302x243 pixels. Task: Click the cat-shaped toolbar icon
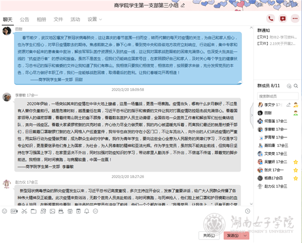point(61,211)
